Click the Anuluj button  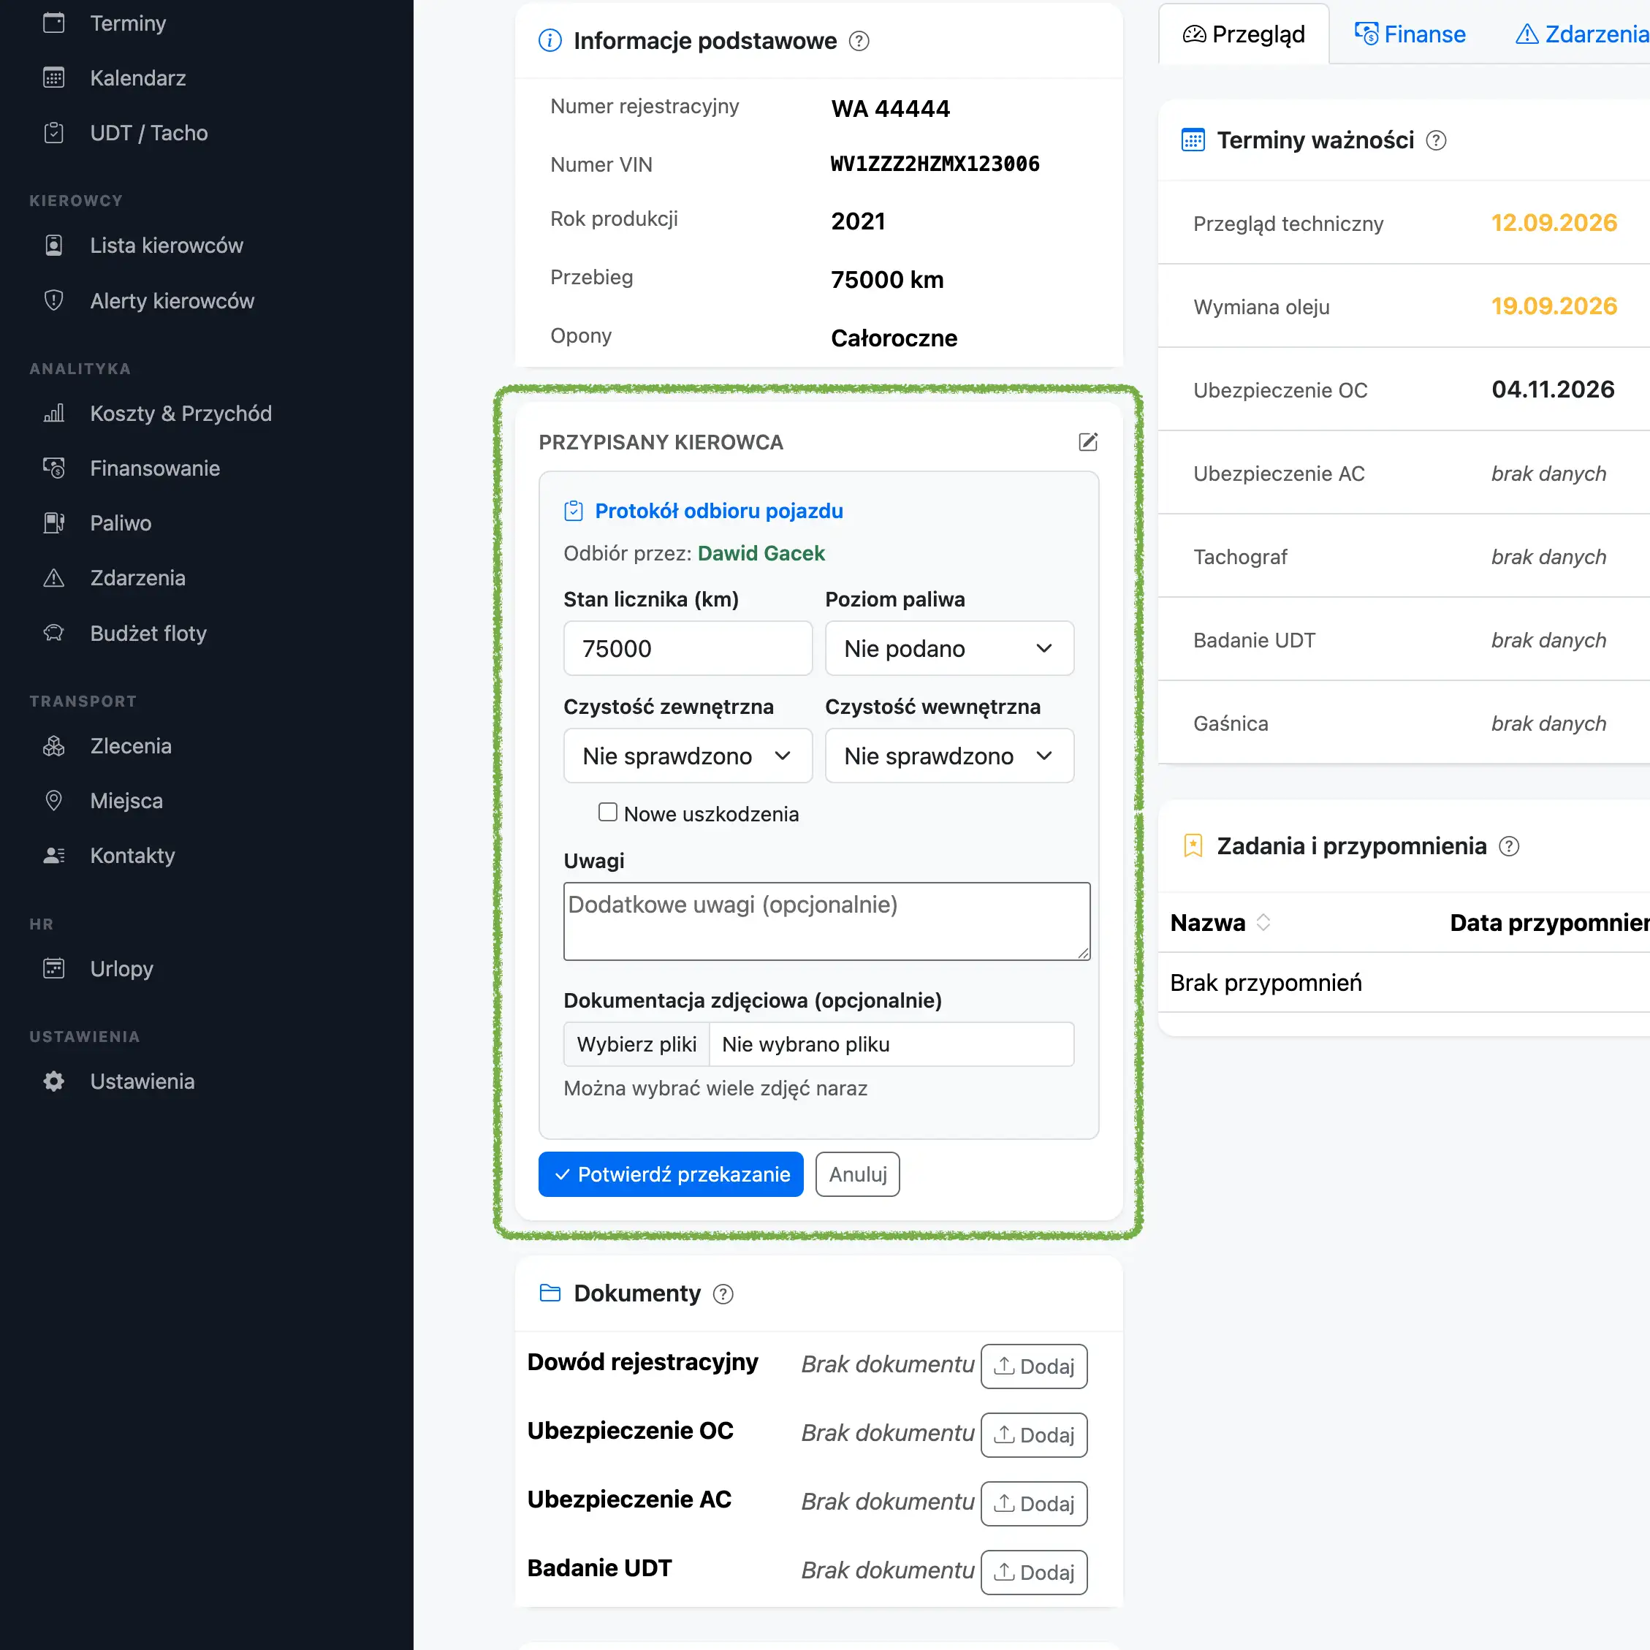tap(857, 1174)
